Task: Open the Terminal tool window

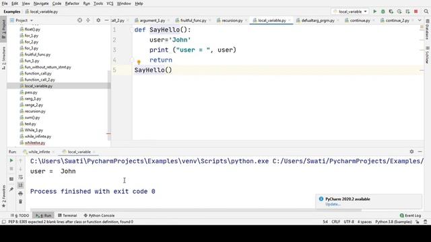Action: [x=67, y=215]
